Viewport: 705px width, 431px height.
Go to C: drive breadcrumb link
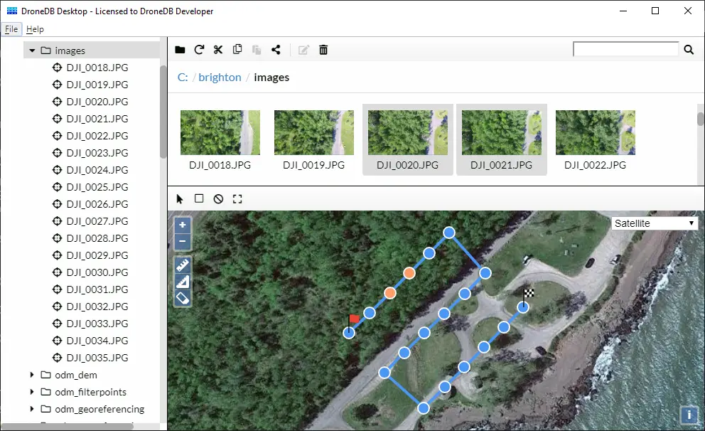[x=183, y=78]
